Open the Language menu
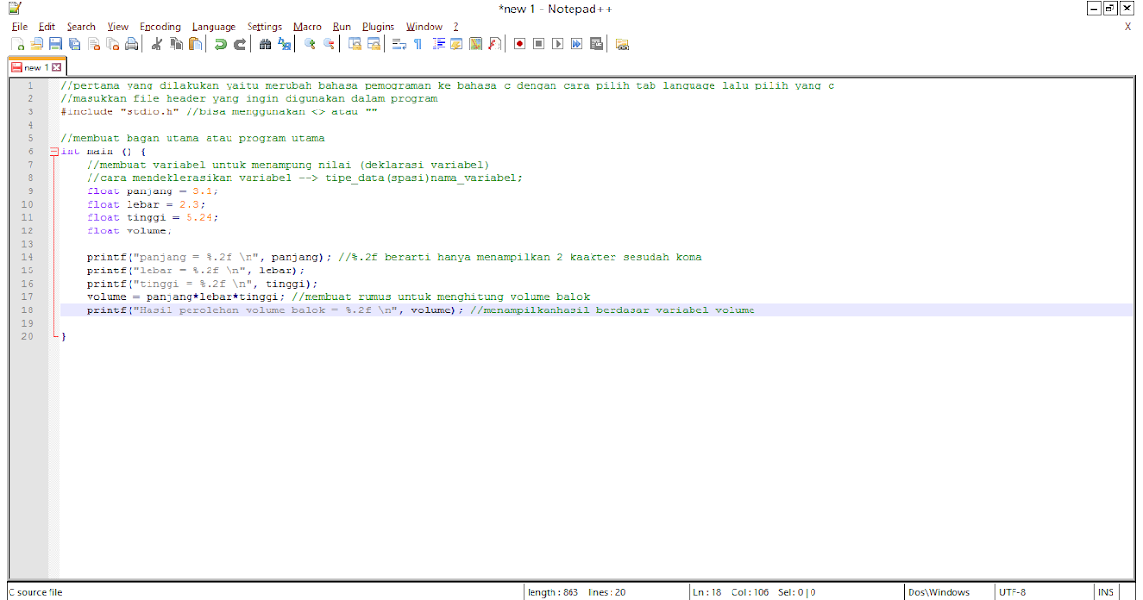Image resolution: width=1143 pixels, height=600 pixels. pos(214,26)
